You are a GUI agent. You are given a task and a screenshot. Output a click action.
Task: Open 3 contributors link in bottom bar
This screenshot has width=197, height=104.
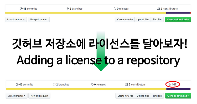(x=135, y=84)
